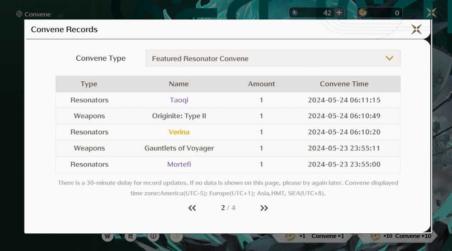452x251 pixels.
Task: Click the amount 1 in Verina row
Action: 261,132
